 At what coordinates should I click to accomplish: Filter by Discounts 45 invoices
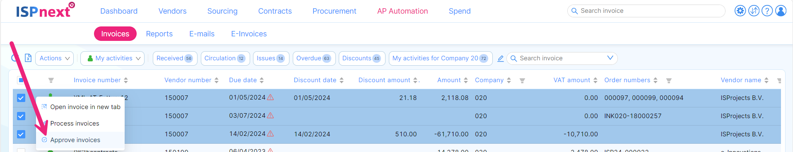362,58
